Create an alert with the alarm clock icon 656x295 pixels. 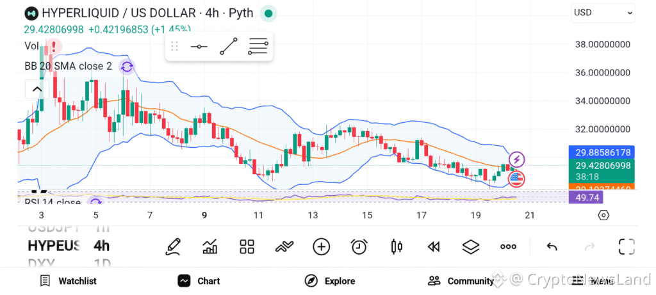click(359, 246)
